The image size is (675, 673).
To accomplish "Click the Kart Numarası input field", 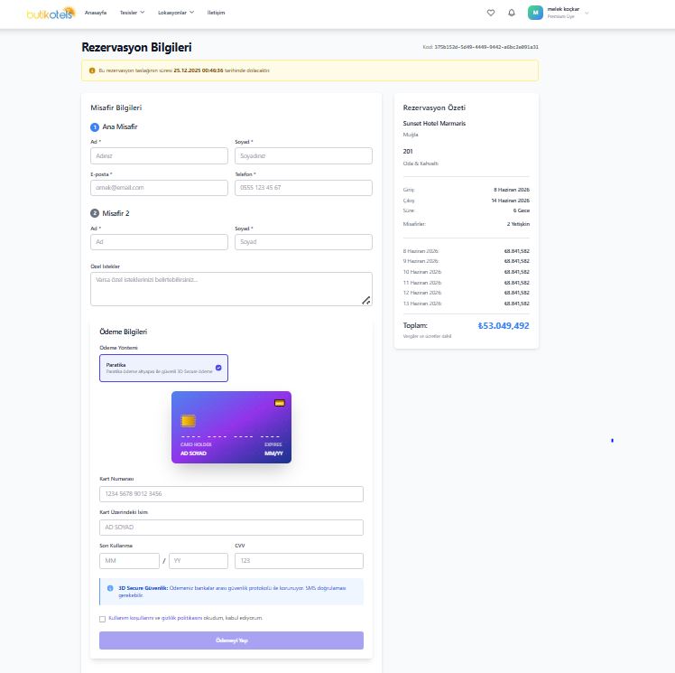I will [231, 494].
